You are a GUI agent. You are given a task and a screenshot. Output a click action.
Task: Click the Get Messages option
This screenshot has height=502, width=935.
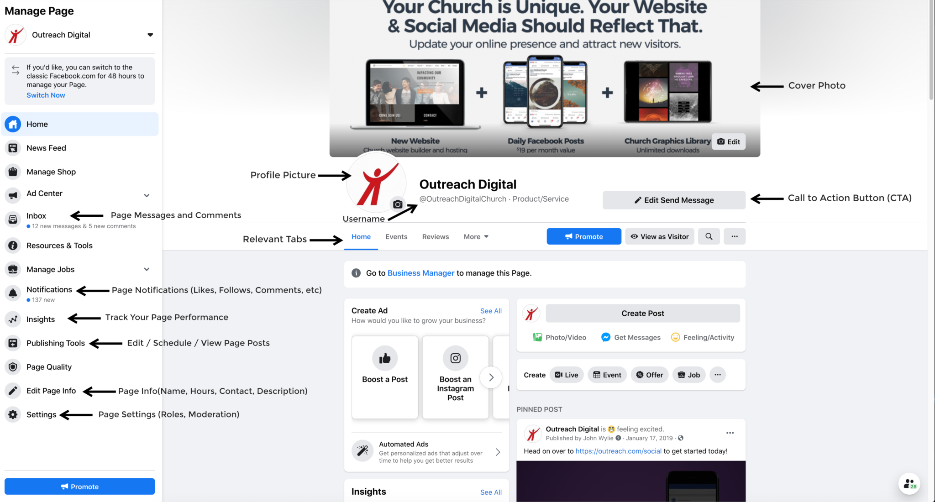631,337
